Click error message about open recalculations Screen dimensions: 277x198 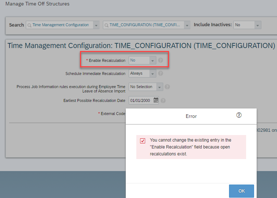(190, 147)
